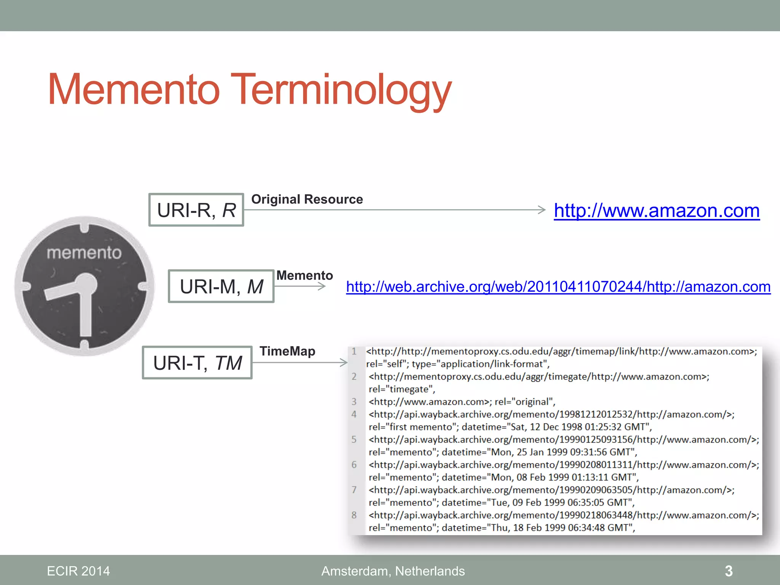Click TimeMap line 3 rel="original" entry
780x585 pixels.
click(x=462, y=401)
